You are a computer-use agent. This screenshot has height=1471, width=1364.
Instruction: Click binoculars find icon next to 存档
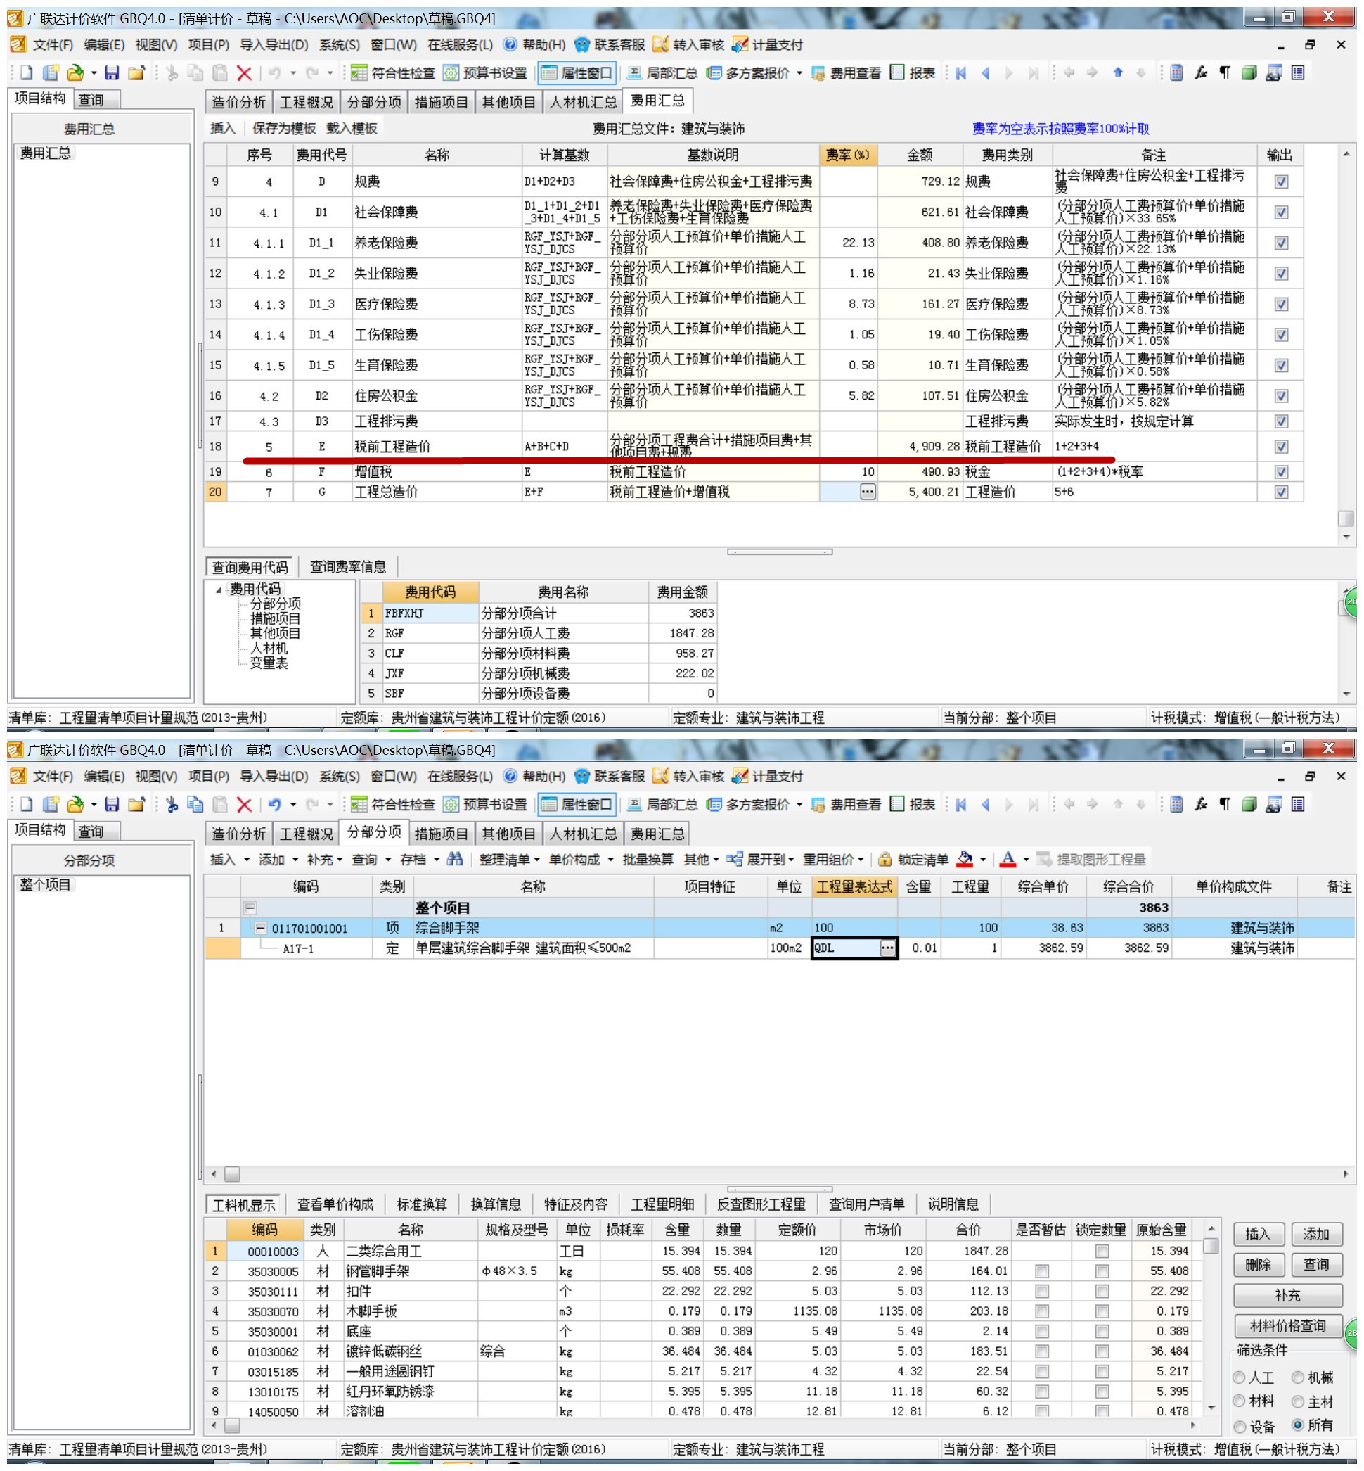(x=455, y=859)
